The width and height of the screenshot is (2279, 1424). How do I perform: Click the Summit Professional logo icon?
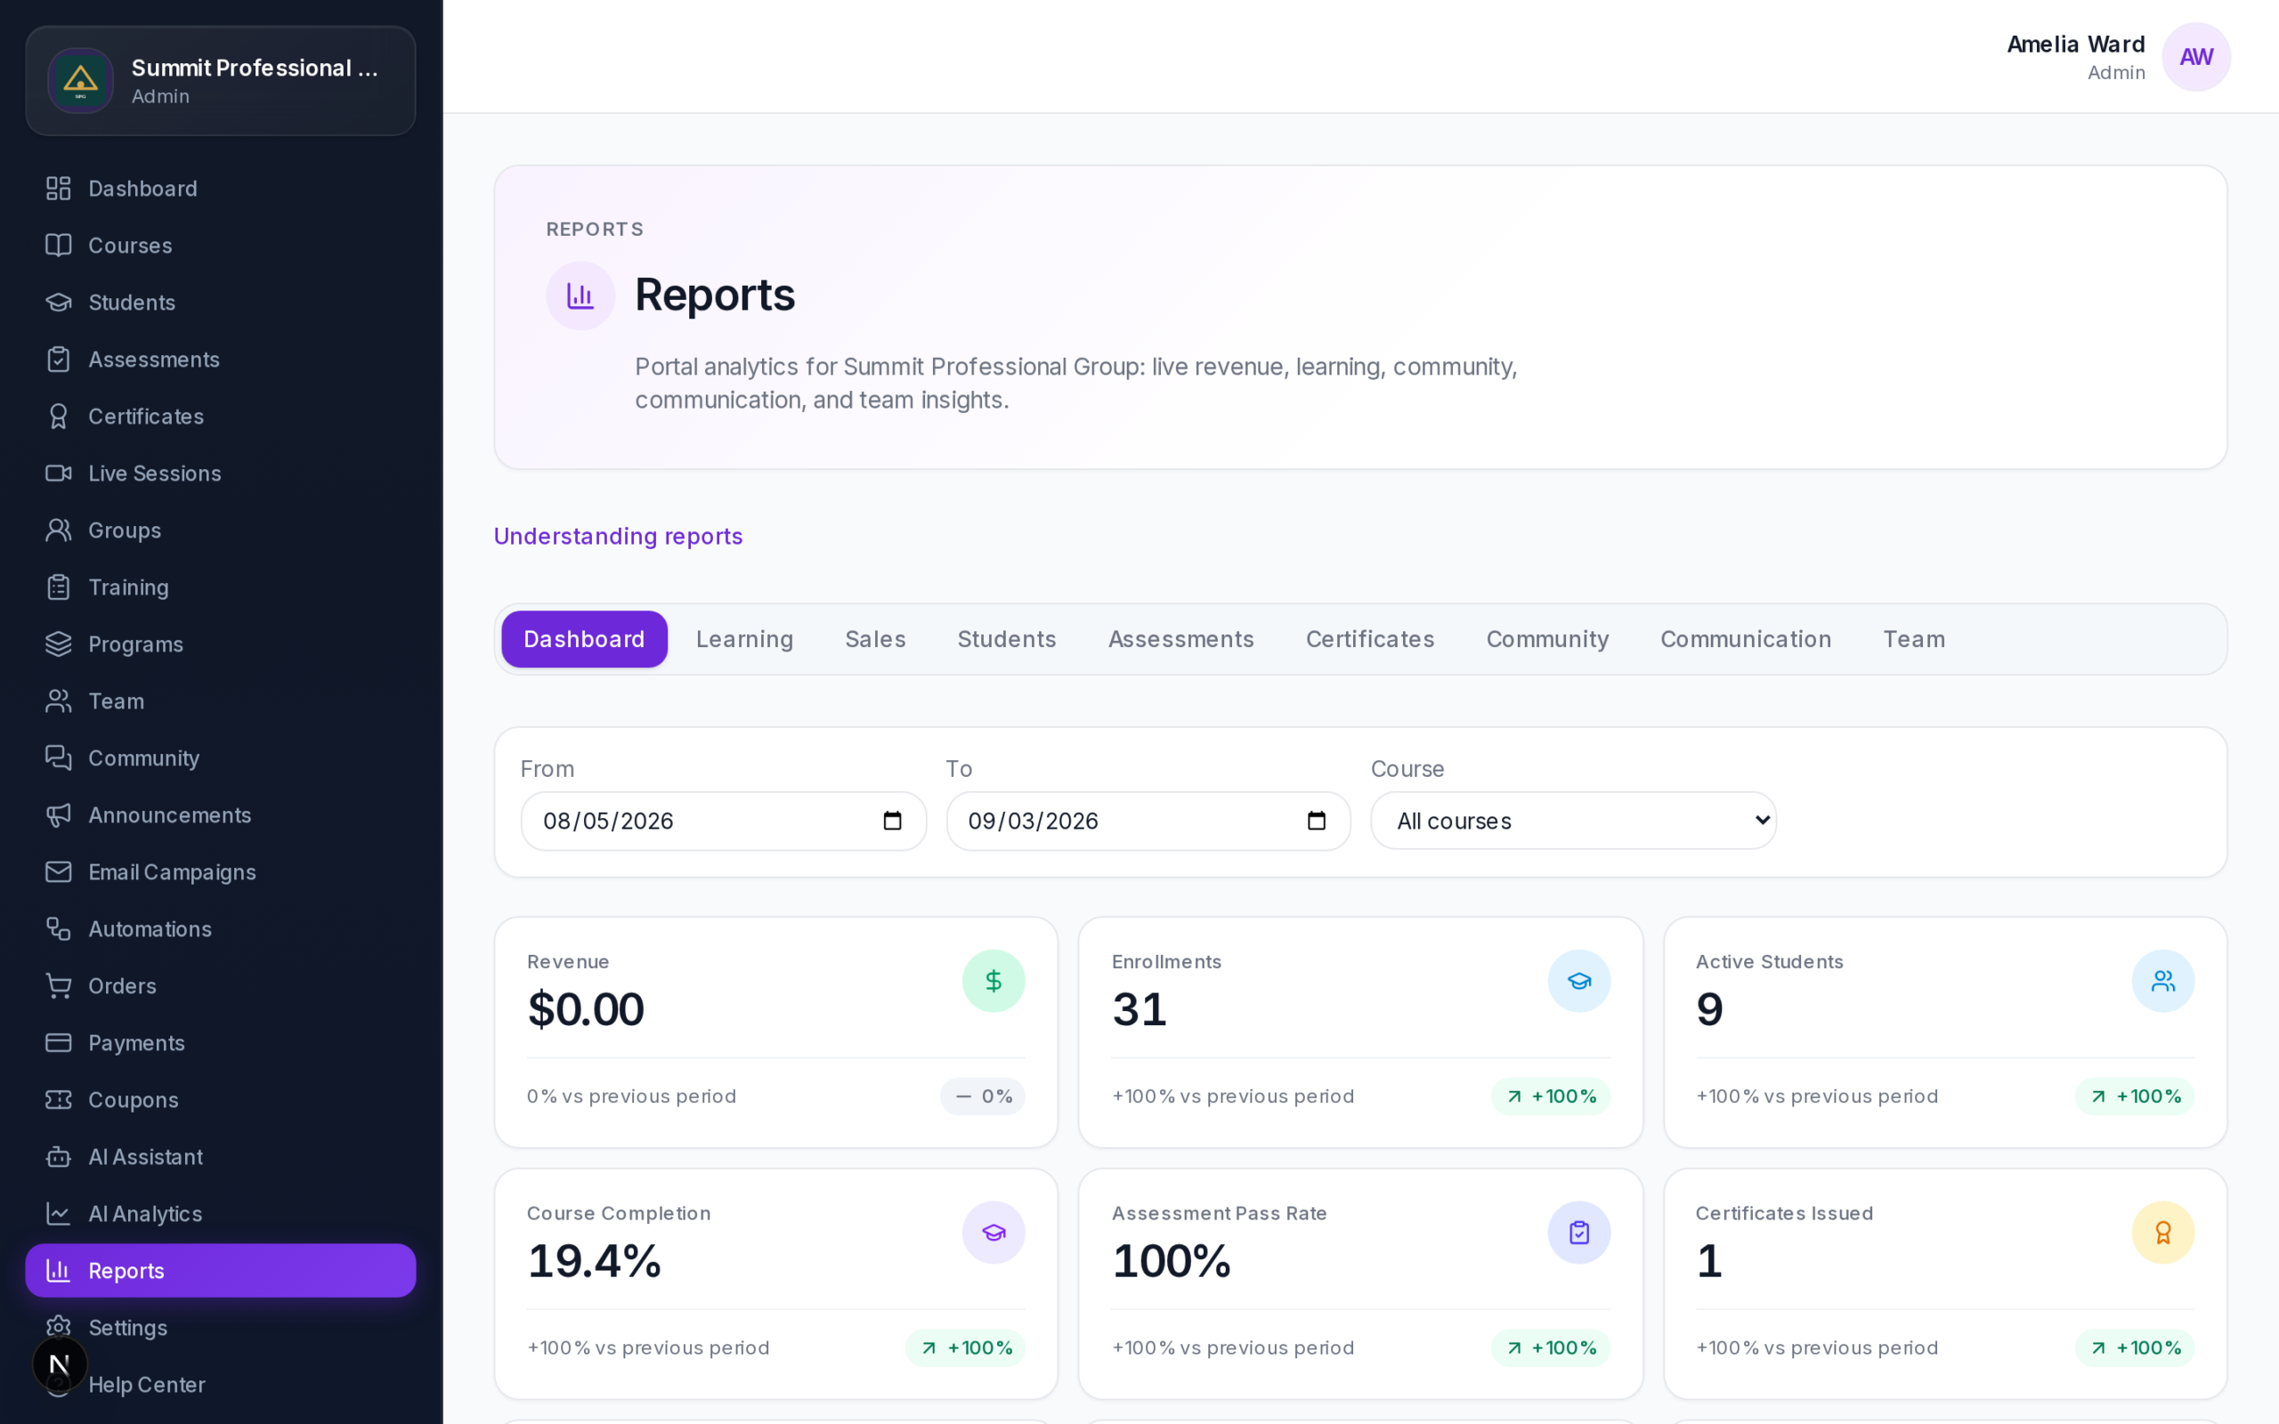(81, 81)
